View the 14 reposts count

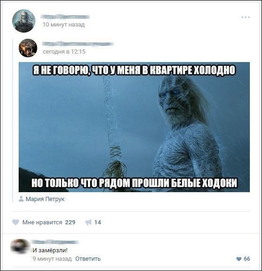click(x=97, y=222)
